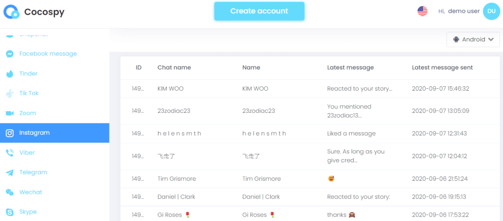Click 'Reacted to your story…' message

point(360,89)
